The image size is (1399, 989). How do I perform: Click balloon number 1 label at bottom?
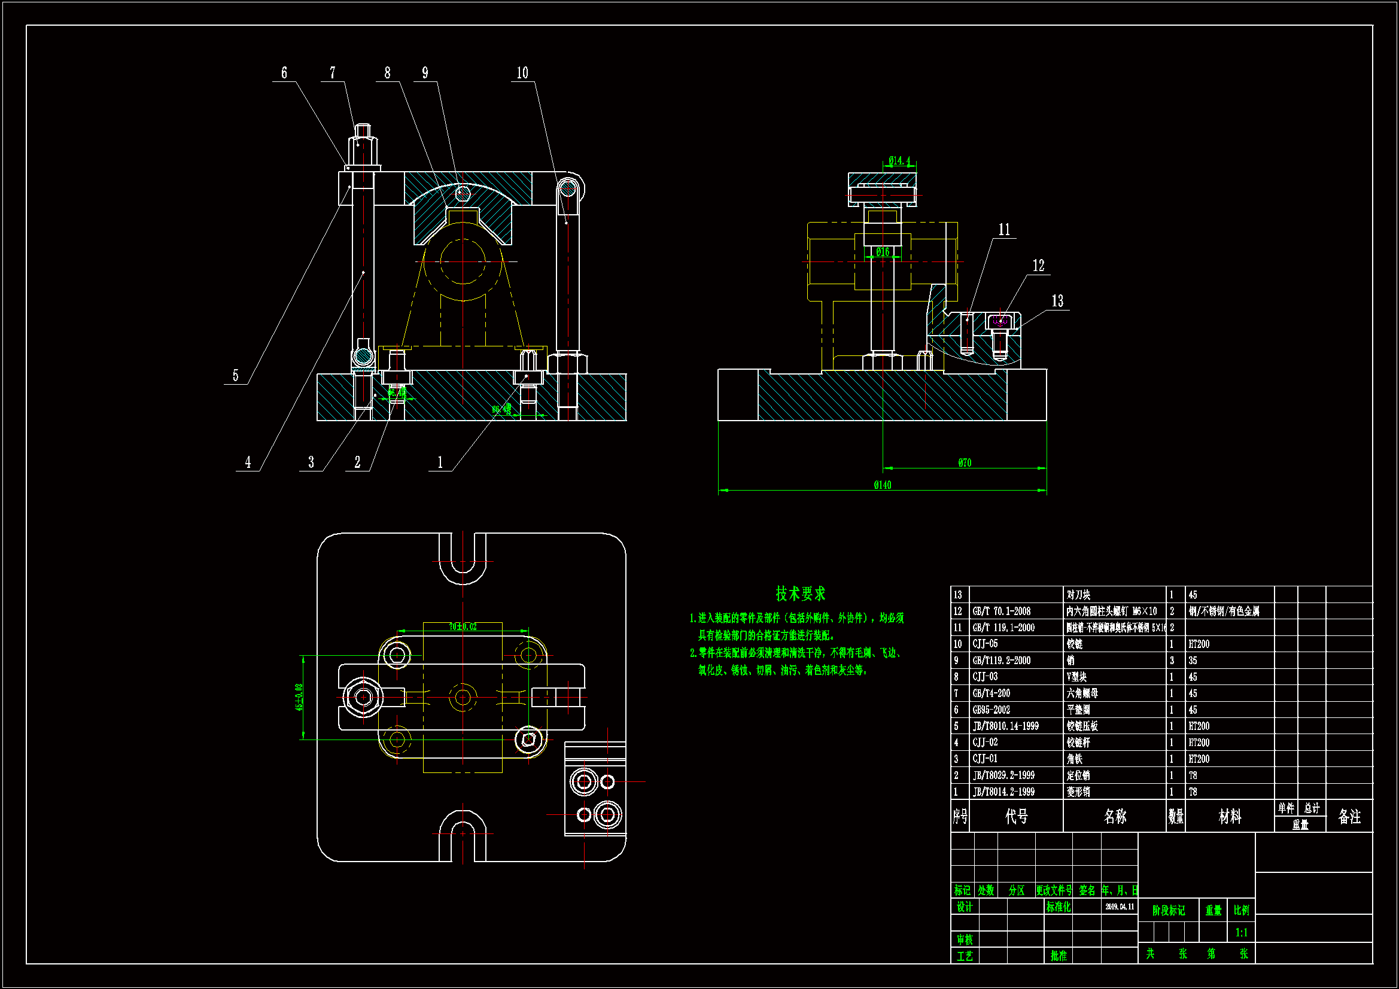[440, 462]
